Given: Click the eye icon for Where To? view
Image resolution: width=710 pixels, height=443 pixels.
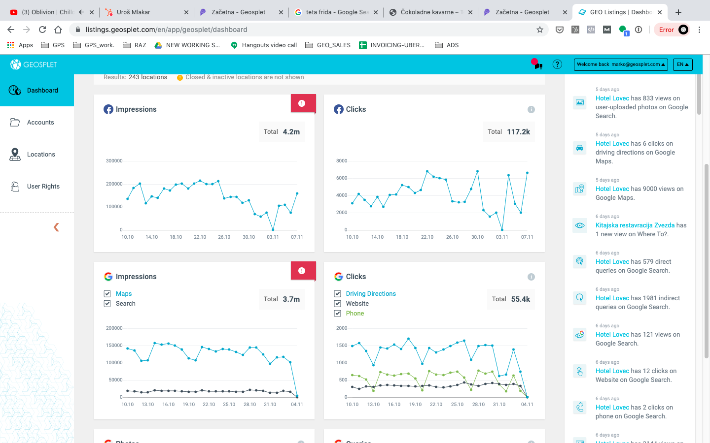Looking at the screenshot, I should coord(580,225).
